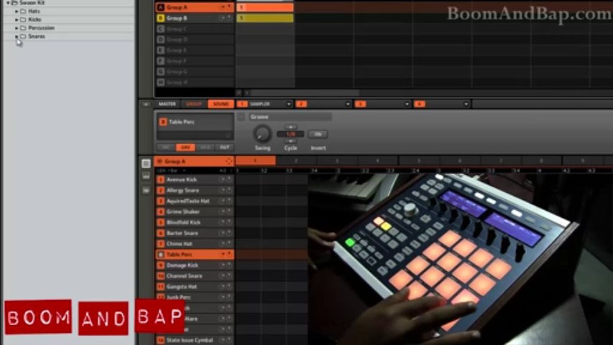
Task: Increase Cycle value with the up arrow
Action: point(290,127)
